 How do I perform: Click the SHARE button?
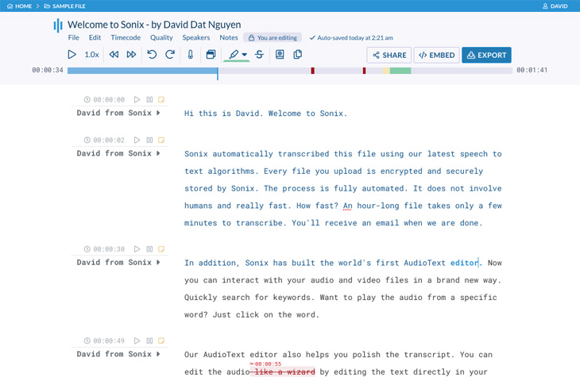coord(389,55)
